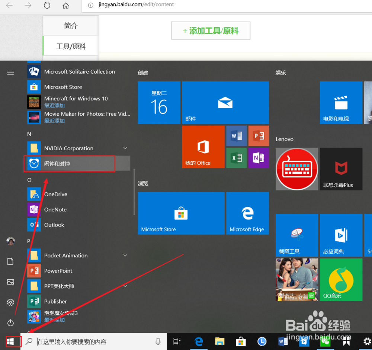Image resolution: width=372 pixels, height=350 pixels.
Task: Open Outlook from the app list
Action: (78, 225)
